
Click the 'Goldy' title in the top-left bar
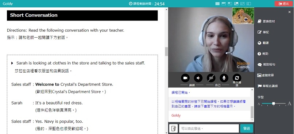tap(8, 4)
